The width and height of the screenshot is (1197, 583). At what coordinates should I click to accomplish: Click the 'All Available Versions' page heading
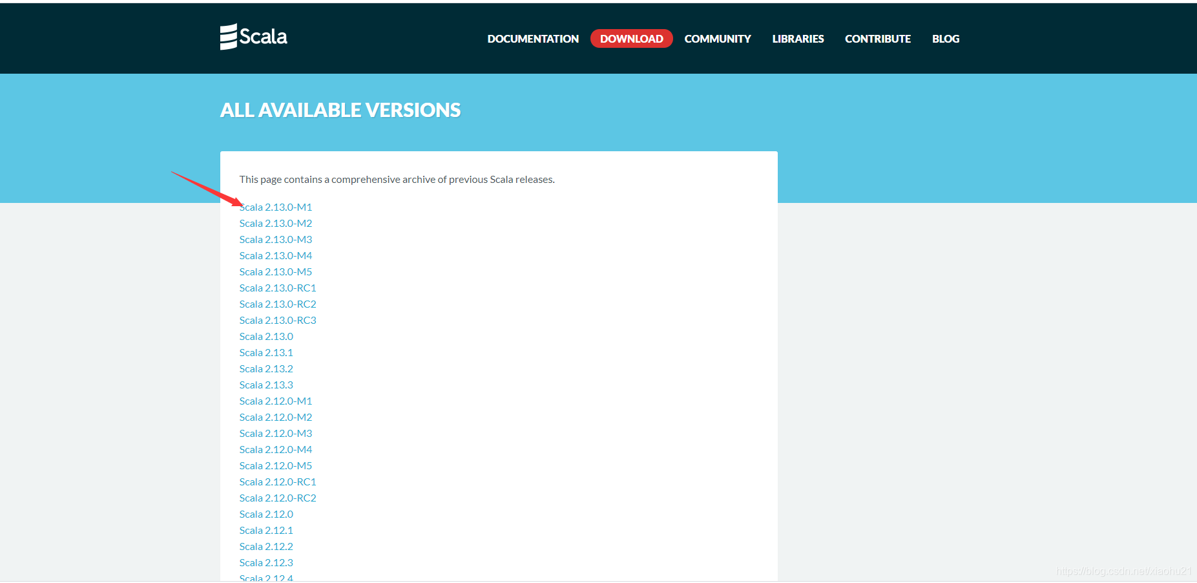click(340, 110)
